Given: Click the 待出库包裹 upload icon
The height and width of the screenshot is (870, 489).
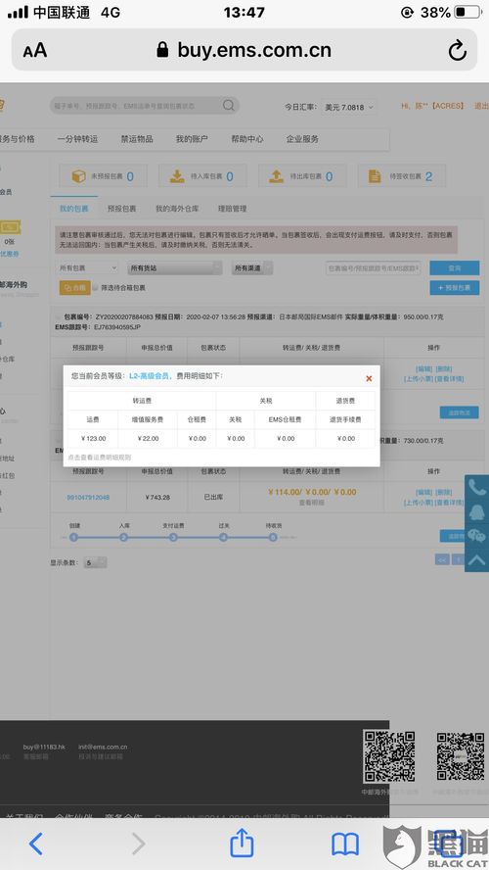Looking at the screenshot, I should (276, 176).
